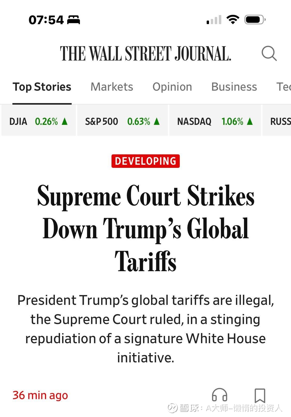
Task: Tap the headphones listen icon
Action: [x=219, y=395]
